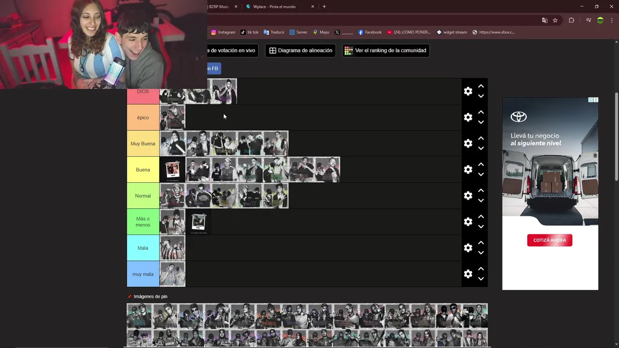This screenshot has height=348, width=619.
Task: Bookmark this page with the star icon
Action: 555,20
